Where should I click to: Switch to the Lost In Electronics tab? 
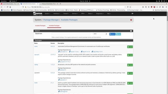pyautogui.click(x=10, y=4)
